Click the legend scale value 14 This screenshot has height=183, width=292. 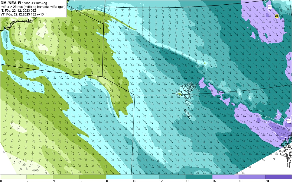coord(187,181)
